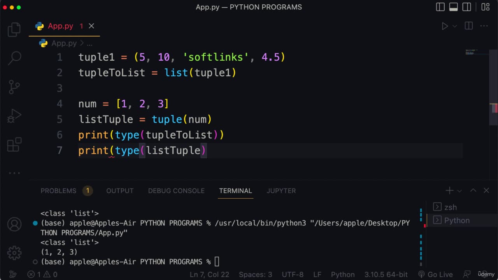Open the Explorer view in activity bar
The image size is (498, 280).
coord(14,30)
